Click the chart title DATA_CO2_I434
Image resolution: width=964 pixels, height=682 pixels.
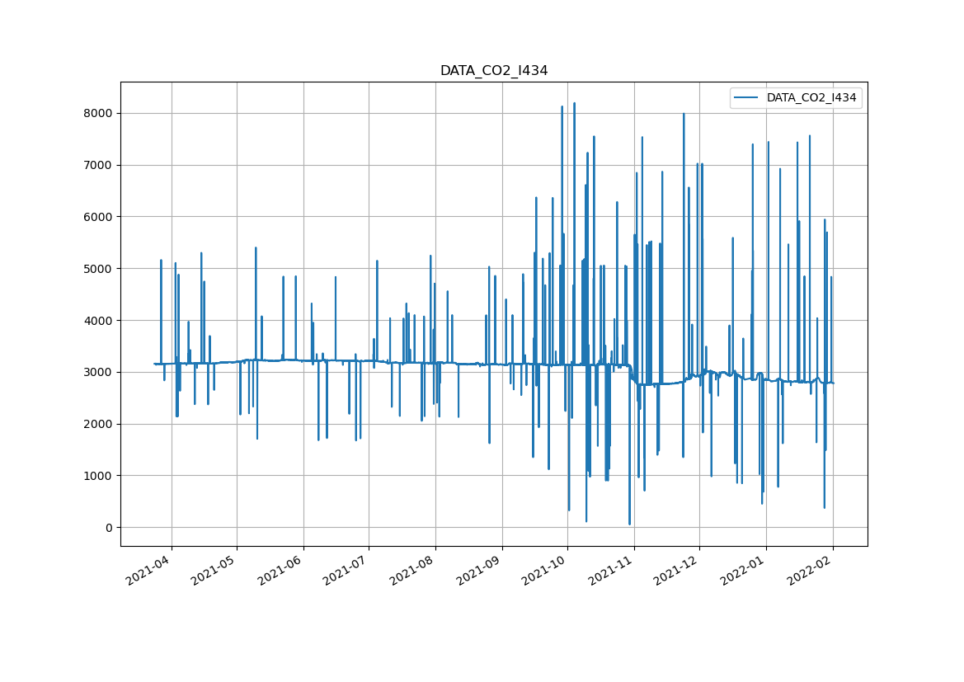tap(493, 71)
